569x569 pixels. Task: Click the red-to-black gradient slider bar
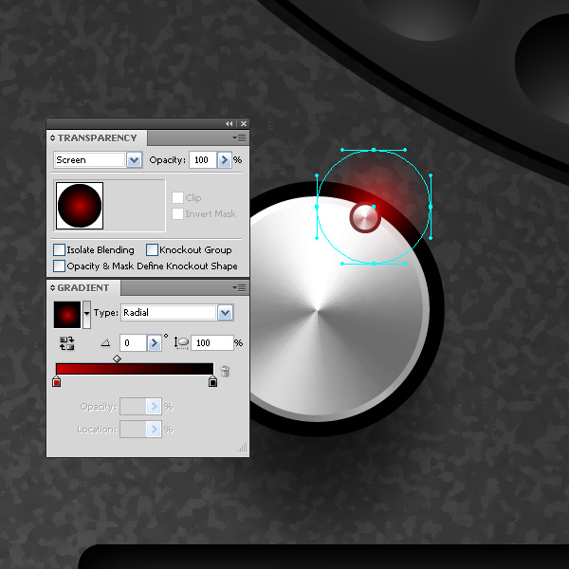point(135,369)
